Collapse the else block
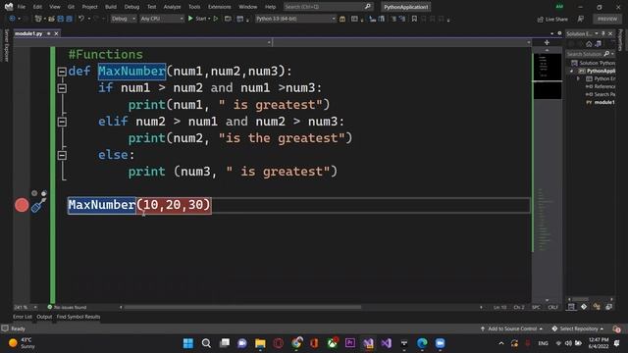This screenshot has width=628, height=353. [62, 155]
